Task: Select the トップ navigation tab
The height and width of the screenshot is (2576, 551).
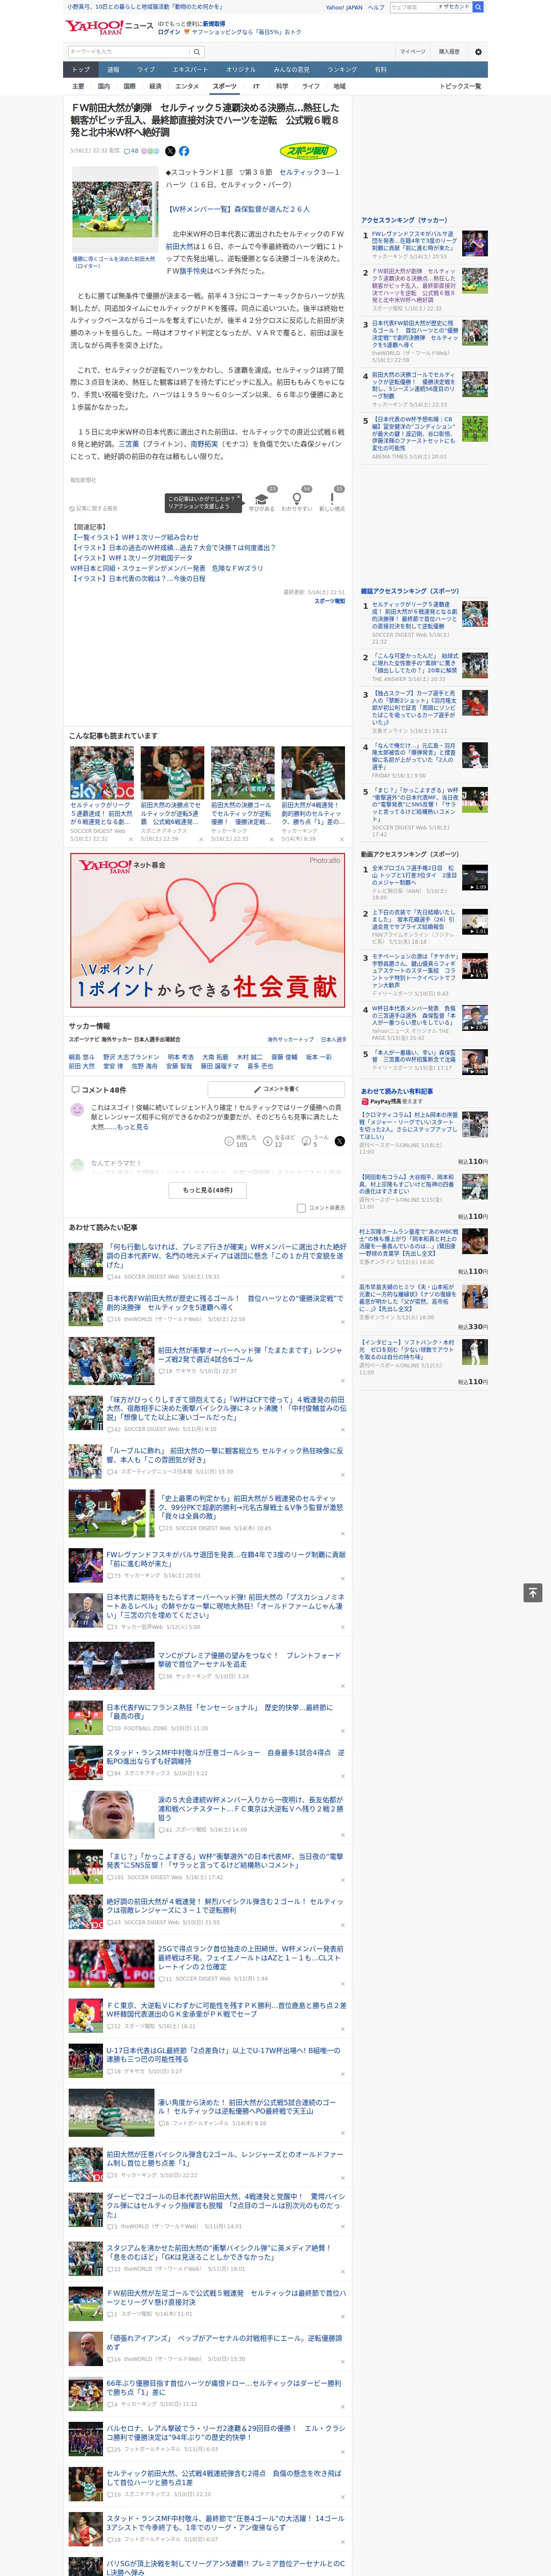Action: tap(81, 70)
